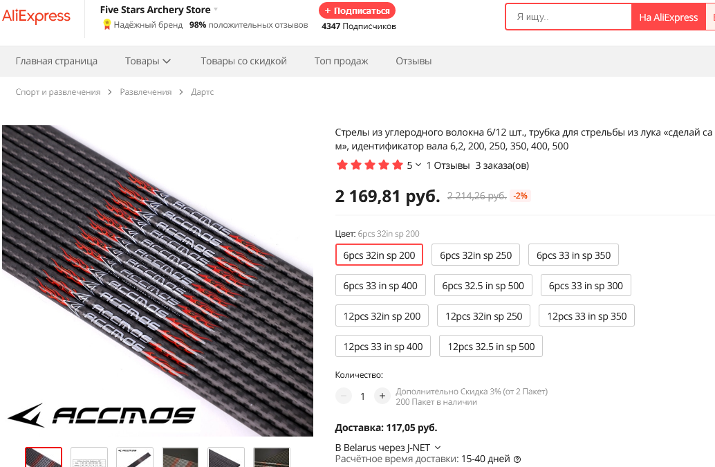Click the -2% discount badge
This screenshot has height=467, width=715.
[x=520, y=196]
